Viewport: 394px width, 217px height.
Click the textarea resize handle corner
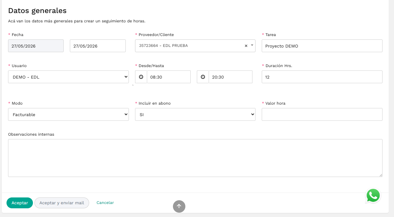point(380,175)
